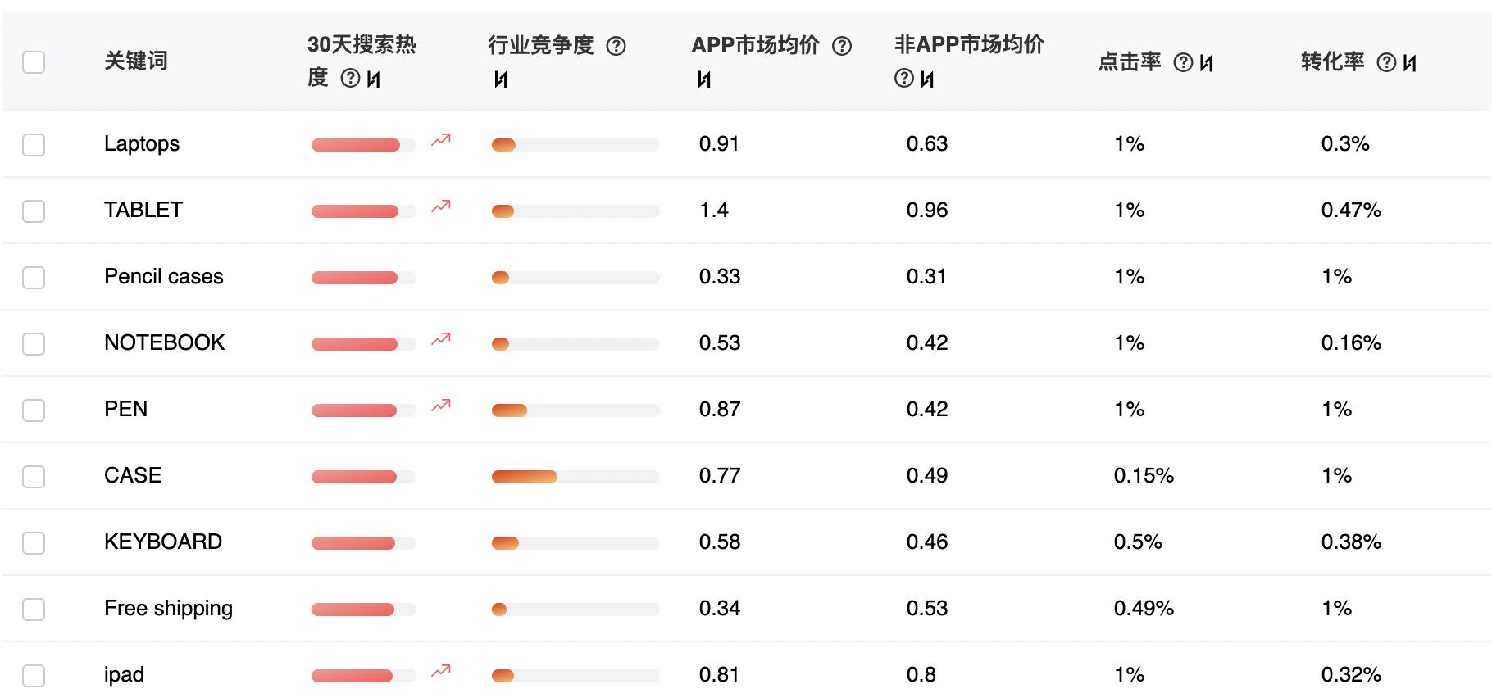This screenshot has width=1492, height=698.
Task: Check the box for the KEYBOARD keyword
Action: point(34,543)
